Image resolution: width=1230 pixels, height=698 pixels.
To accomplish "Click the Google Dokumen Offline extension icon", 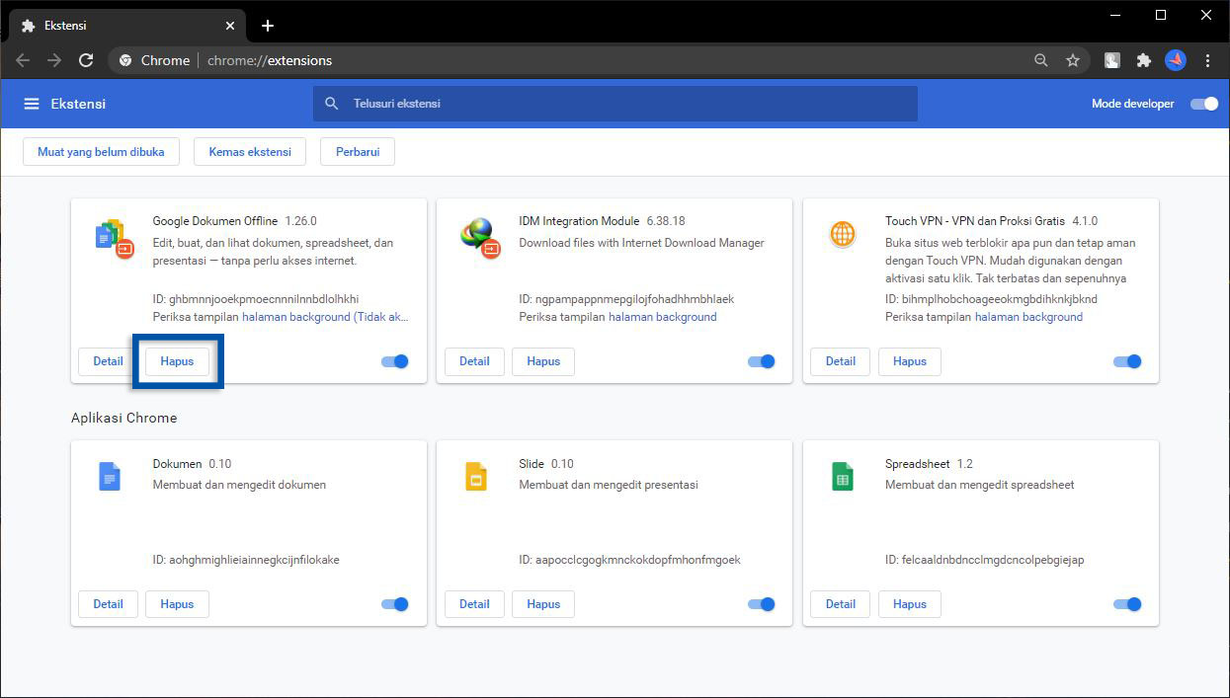I will (116, 239).
